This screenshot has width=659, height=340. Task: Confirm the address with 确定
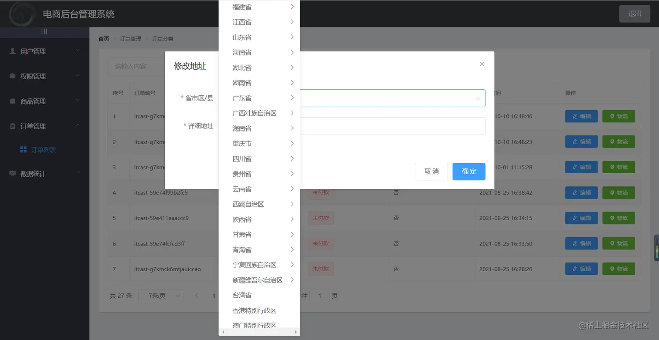469,172
